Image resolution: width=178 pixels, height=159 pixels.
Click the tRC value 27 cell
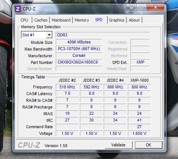point(67,120)
